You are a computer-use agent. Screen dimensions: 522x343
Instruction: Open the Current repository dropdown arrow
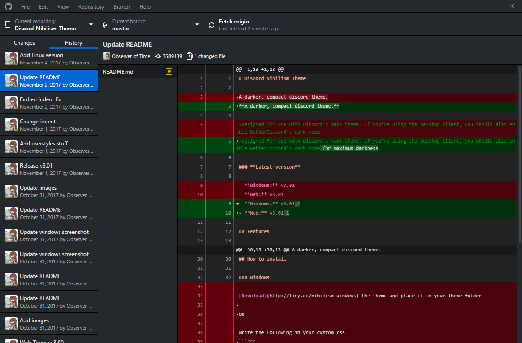tap(91, 24)
